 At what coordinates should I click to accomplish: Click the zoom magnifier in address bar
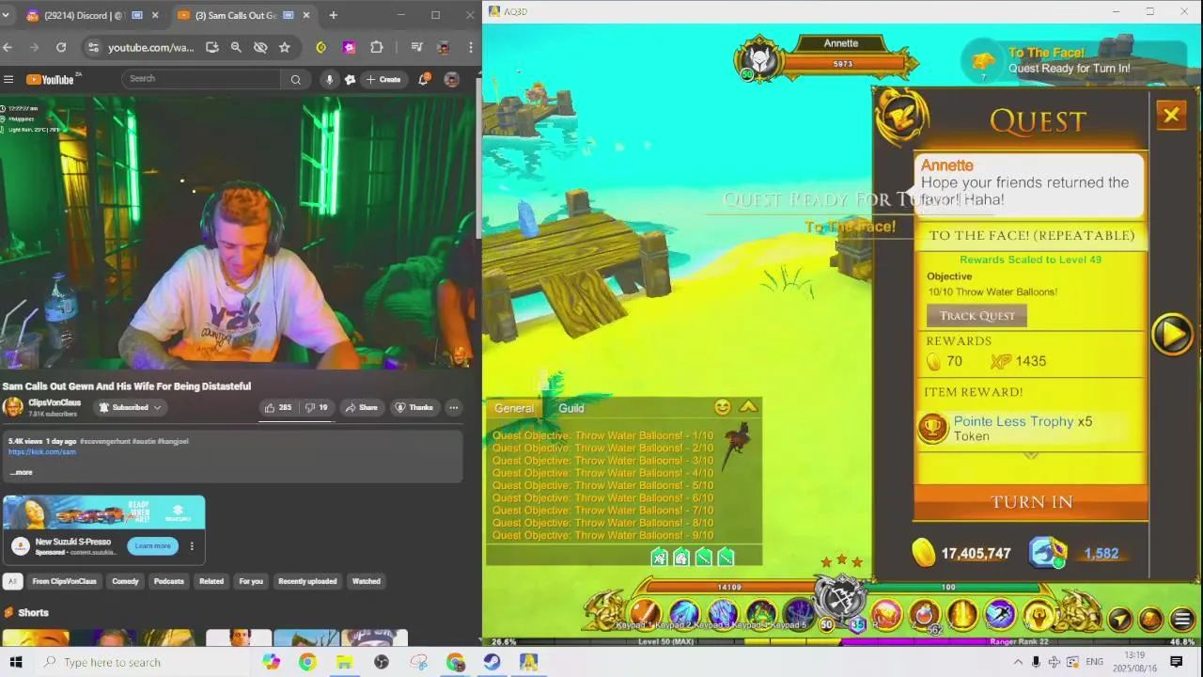236,47
